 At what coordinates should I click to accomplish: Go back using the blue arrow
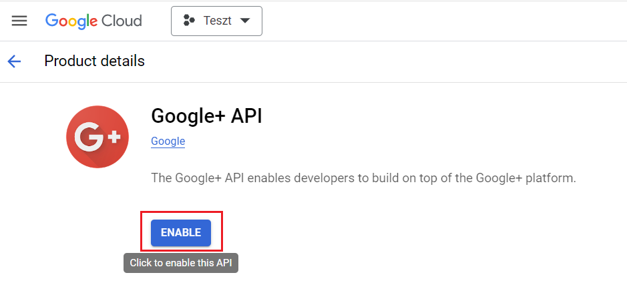[14, 61]
